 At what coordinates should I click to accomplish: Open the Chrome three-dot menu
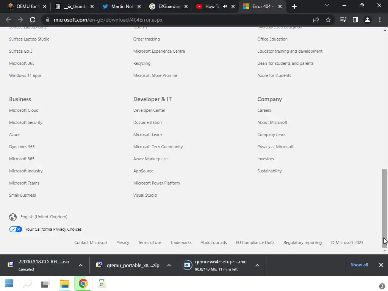point(380,20)
